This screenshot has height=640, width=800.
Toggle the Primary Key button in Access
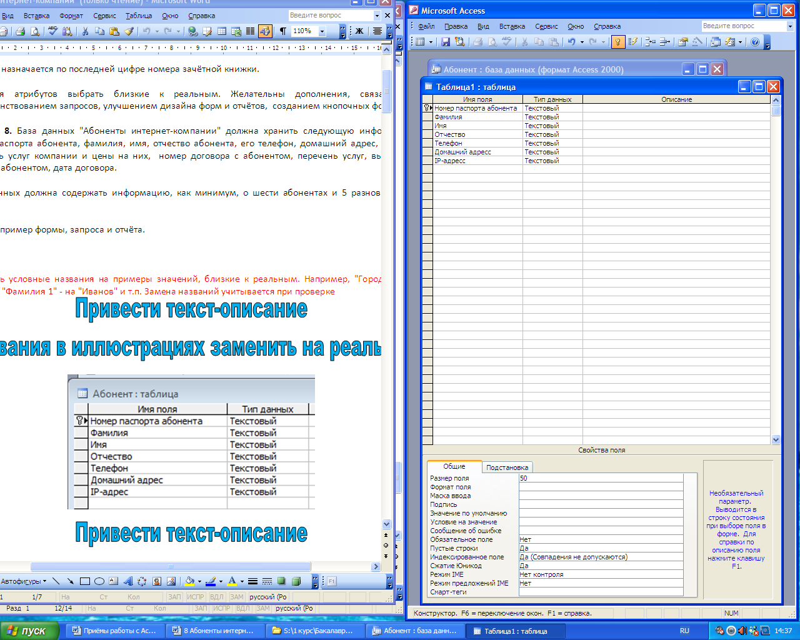click(617, 42)
